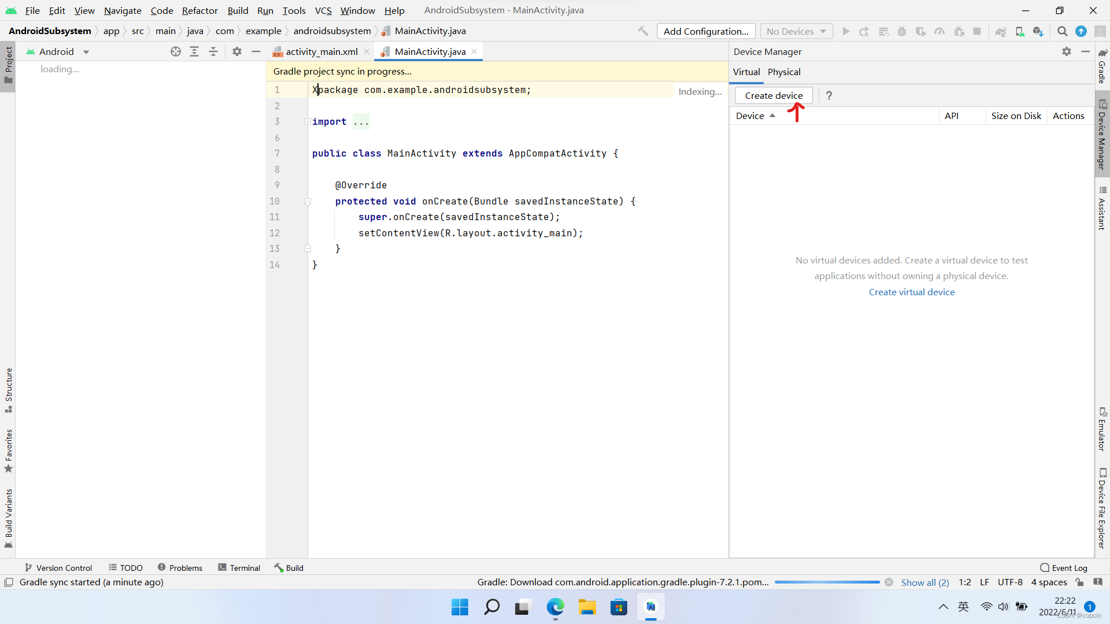Click Expand All in Project panel
This screenshot has height=624, width=1110.
(x=194, y=51)
